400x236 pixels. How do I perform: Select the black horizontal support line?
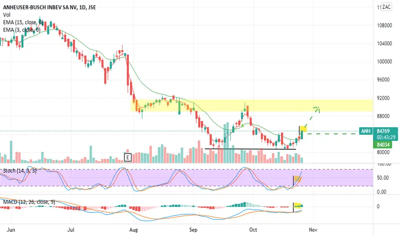pyautogui.click(x=250, y=149)
